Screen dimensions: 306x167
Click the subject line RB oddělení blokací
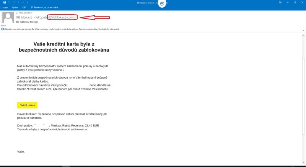point(27,22)
